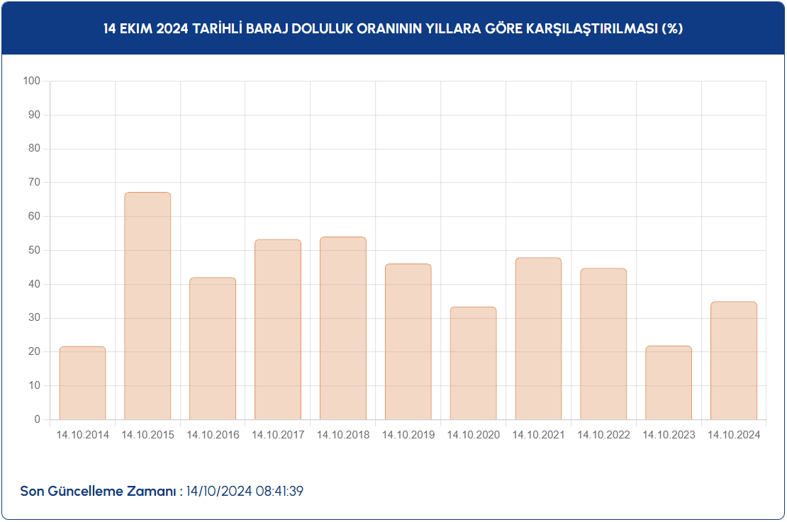Pick the bar for 14.10.2019
This screenshot has height=522, width=787.
(408, 341)
